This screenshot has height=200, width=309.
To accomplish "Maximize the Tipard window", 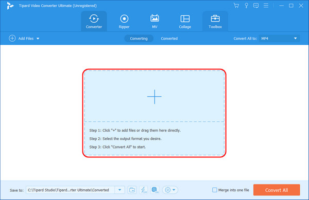I will pos(291,6).
